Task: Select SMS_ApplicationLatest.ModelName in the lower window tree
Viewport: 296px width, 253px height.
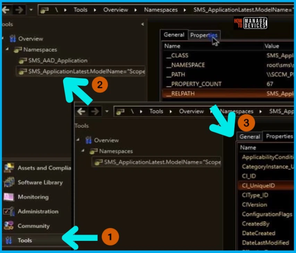Action: [156, 162]
